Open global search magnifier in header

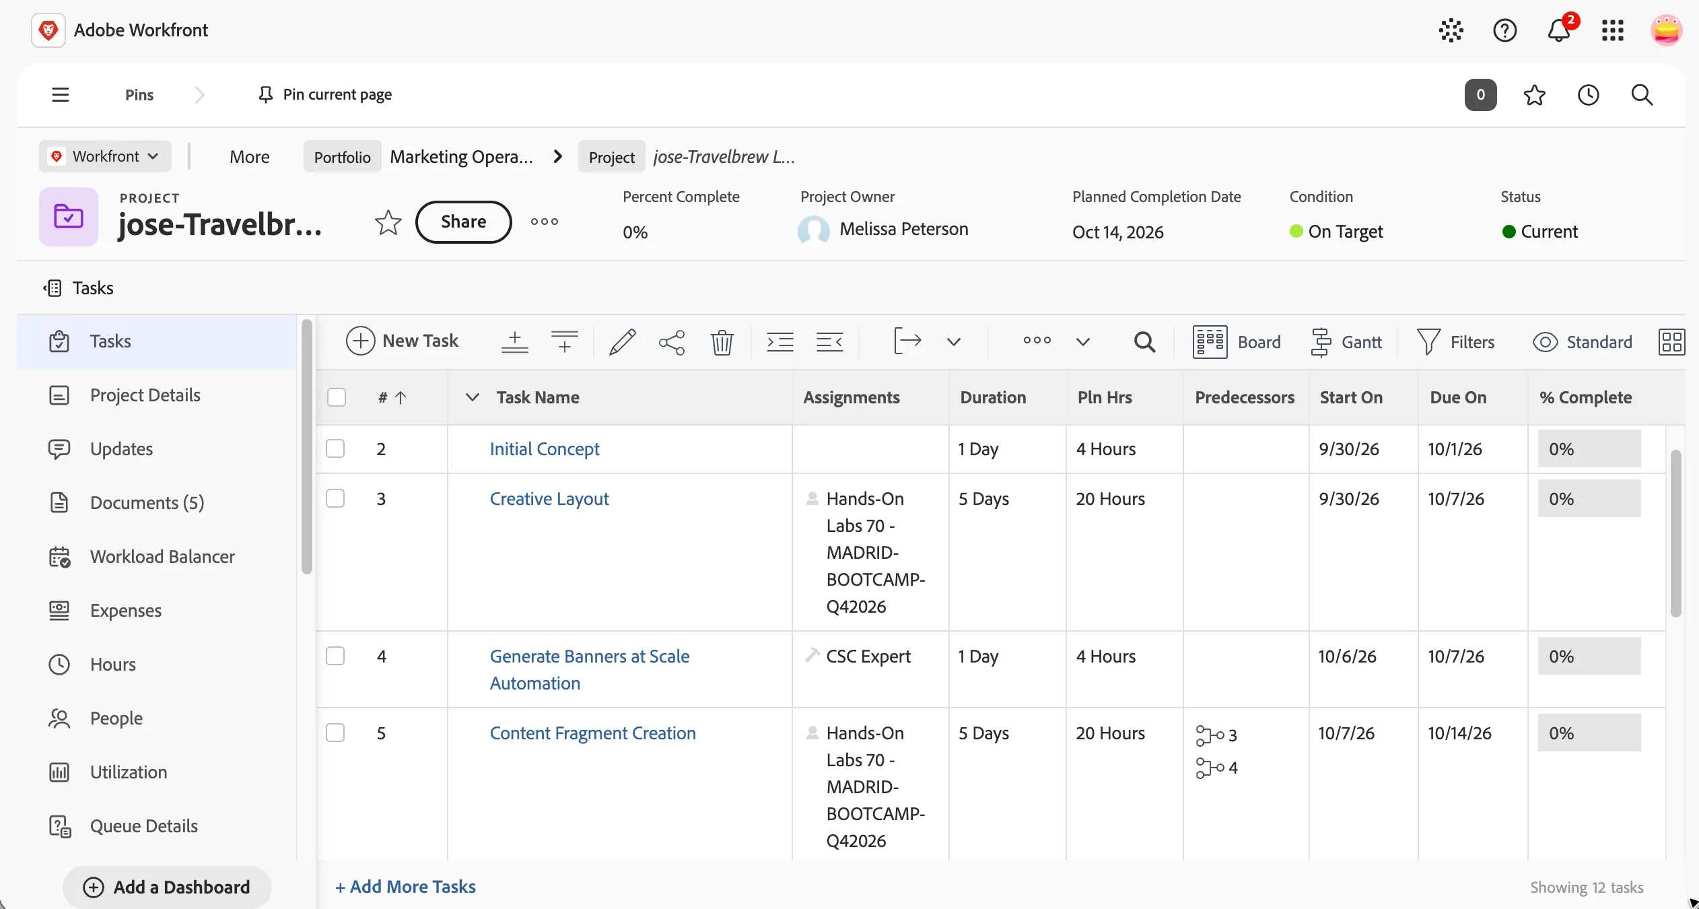[x=1642, y=95]
